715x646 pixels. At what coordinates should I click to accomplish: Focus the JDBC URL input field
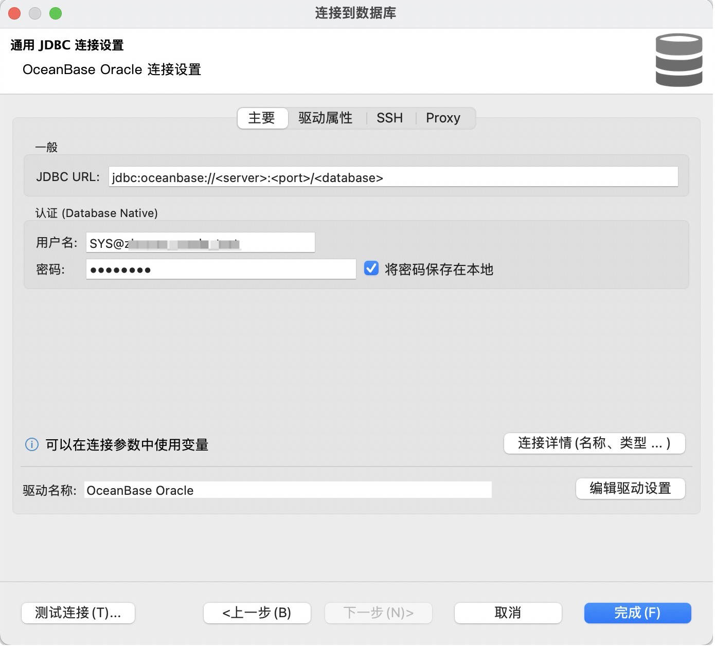pos(394,177)
